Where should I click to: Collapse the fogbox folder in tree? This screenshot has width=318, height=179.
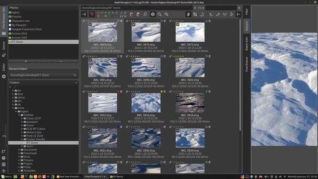(x=16, y=111)
